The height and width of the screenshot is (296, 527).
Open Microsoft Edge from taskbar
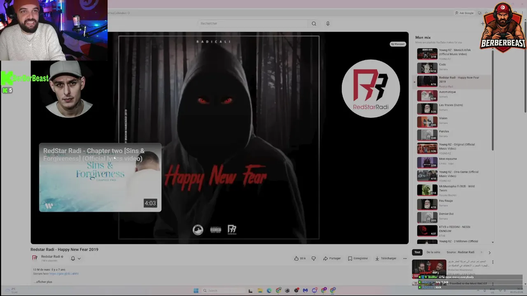[269, 291]
